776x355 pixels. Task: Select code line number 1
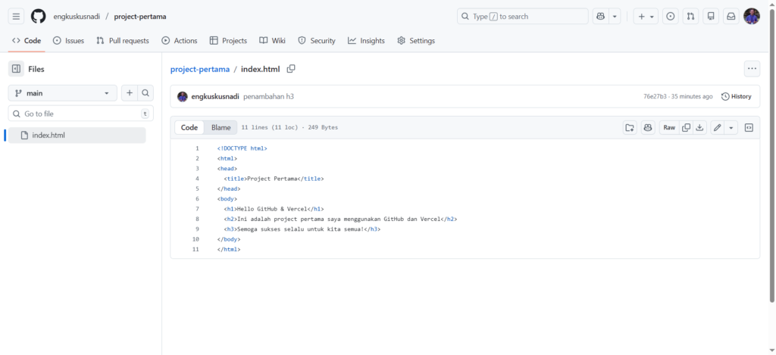(197, 148)
